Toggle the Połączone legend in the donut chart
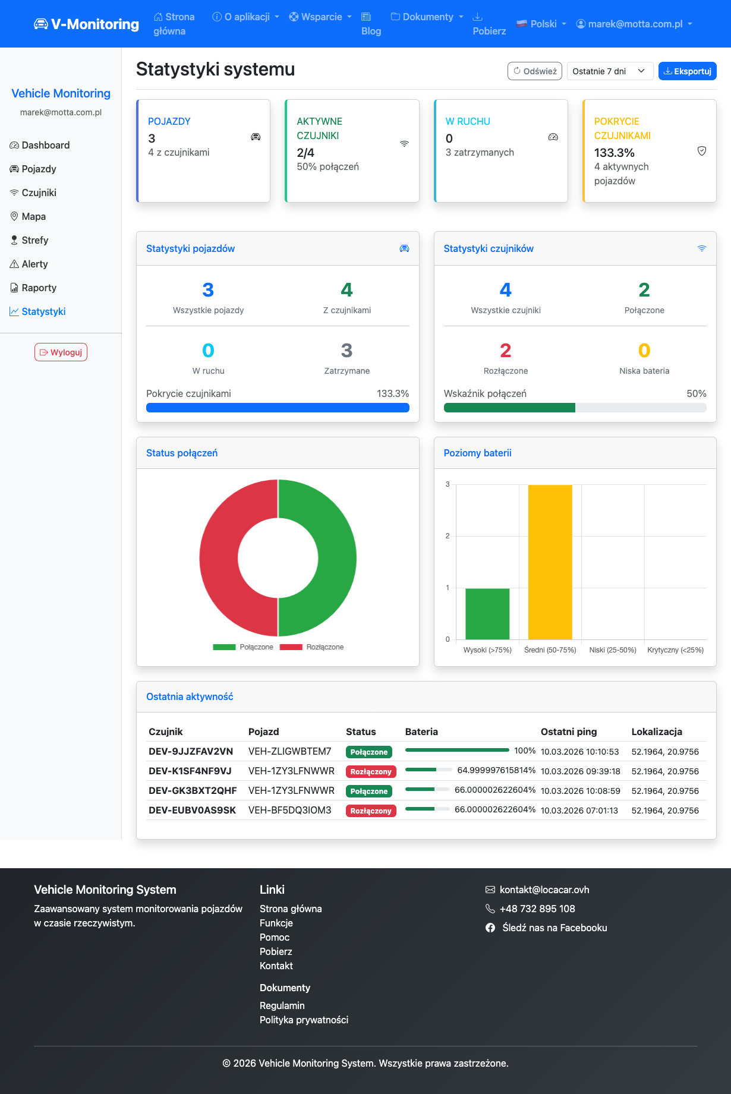Image resolution: width=731 pixels, height=1094 pixels. (x=243, y=647)
